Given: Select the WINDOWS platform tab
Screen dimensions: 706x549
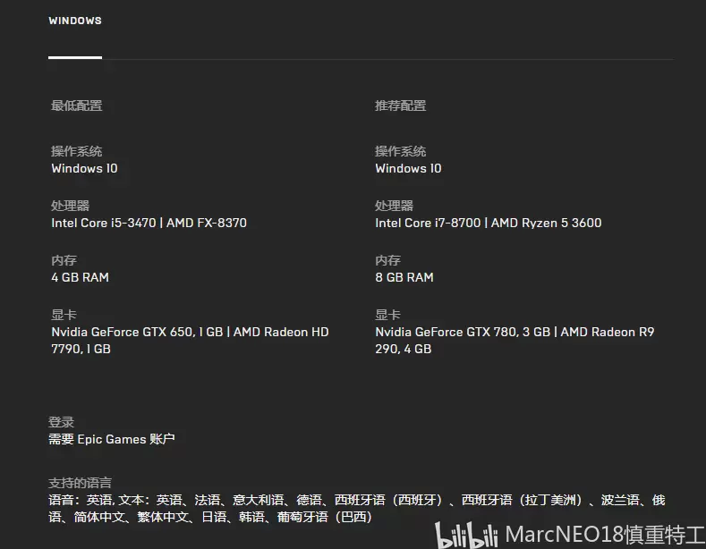Looking at the screenshot, I should pos(75,21).
